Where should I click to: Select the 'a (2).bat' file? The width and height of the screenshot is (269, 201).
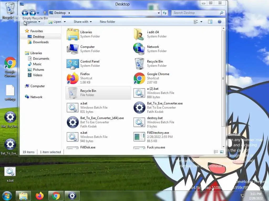[165, 93]
